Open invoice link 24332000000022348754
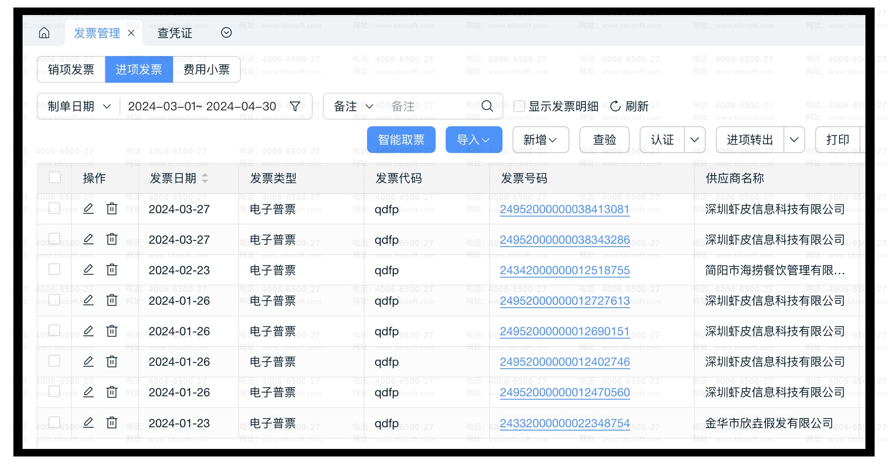The width and height of the screenshot is (888, 464). coord(564,423)
